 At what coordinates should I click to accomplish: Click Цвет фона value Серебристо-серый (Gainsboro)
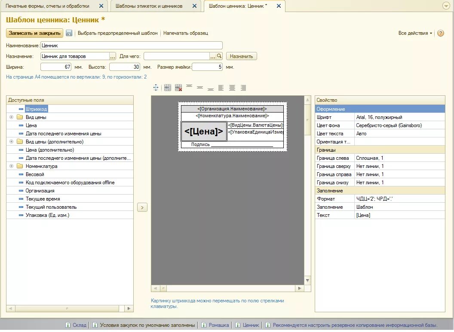400,125
